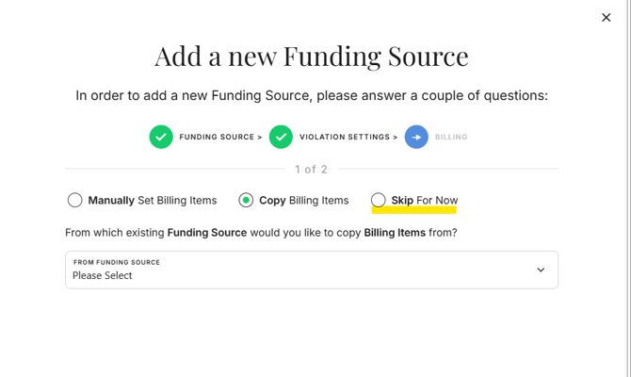This screenshot has width=631, height=377.
Task: Click the 'Copy Billing Items' label text
Action: pos(304,200)
